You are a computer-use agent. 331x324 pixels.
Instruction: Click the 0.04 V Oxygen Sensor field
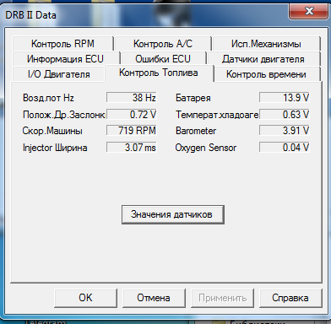pos(285,147)
